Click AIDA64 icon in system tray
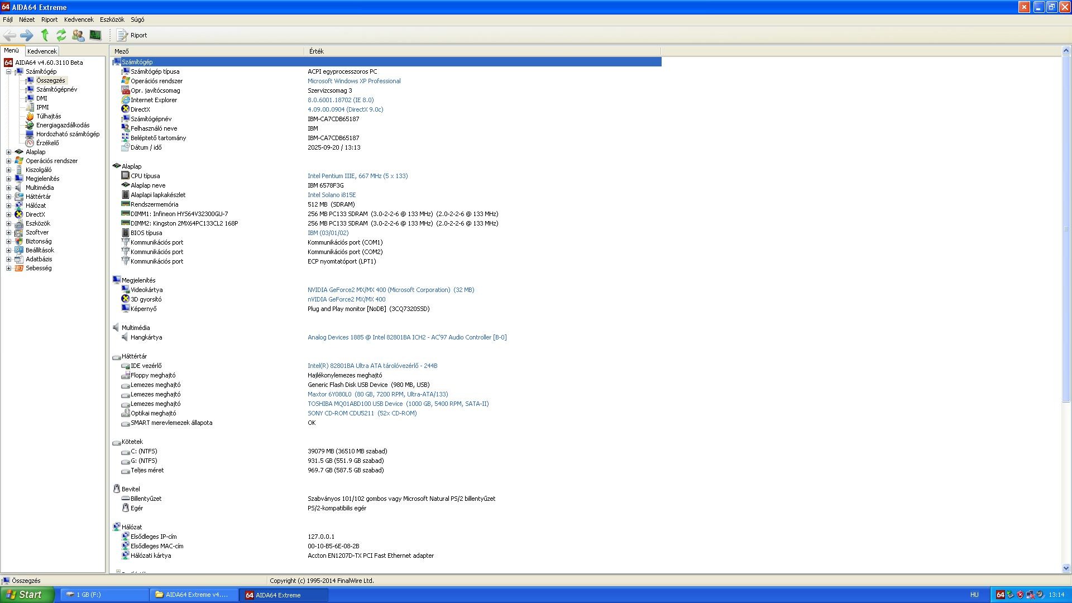Image resolution: width=1072 pixels, height=603 pixels. [x=1001, y=595]
